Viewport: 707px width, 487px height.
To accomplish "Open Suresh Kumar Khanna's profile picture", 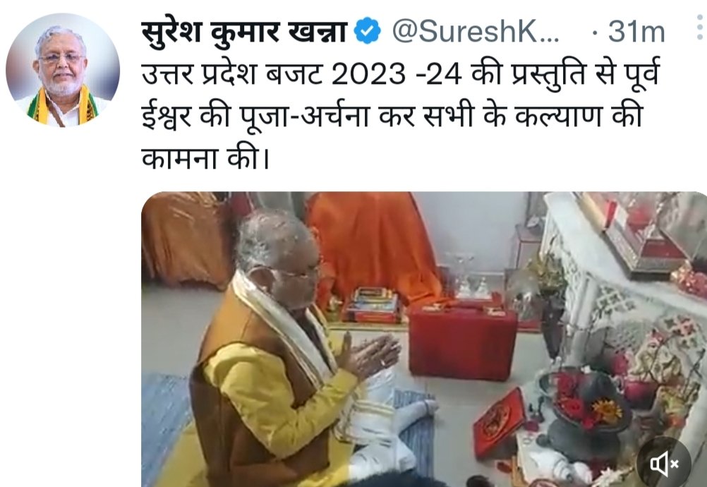I will 63,70.
